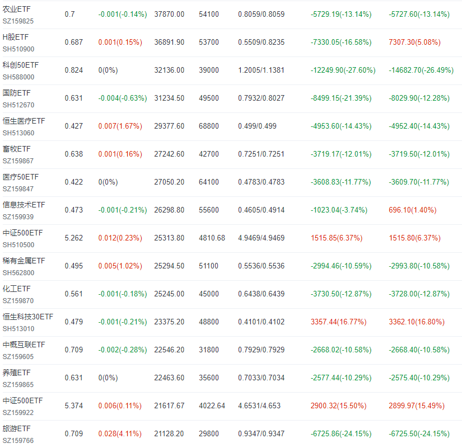Select stock code SZ159870
The width and height of the screenshot is (462, 448).
pyautogui.click(x=18, y=301)
